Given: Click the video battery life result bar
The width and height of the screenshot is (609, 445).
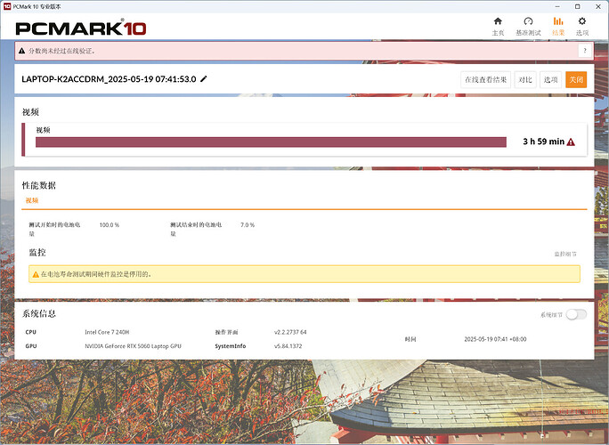Looking at the screenshot, I should click(x=271, y=142).
